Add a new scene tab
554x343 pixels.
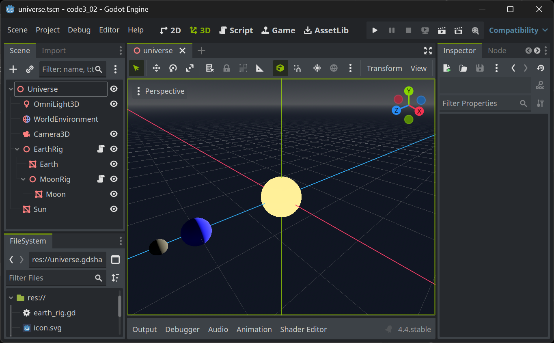201,51
